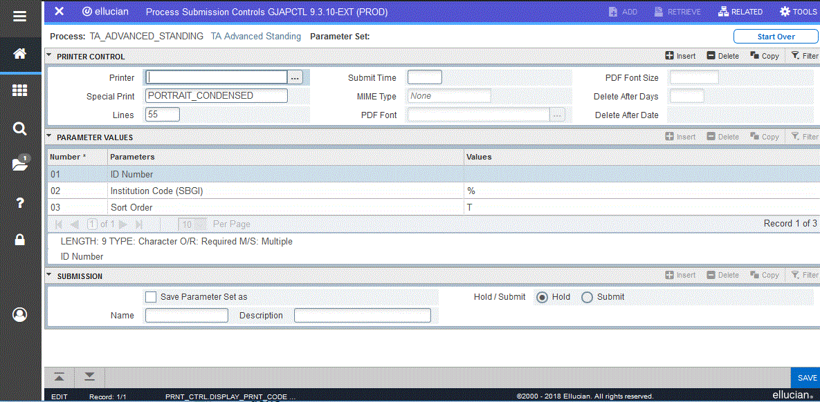Click the Save button
The height and width of the screenshot is (402, 820).
[x=806, y=378]
